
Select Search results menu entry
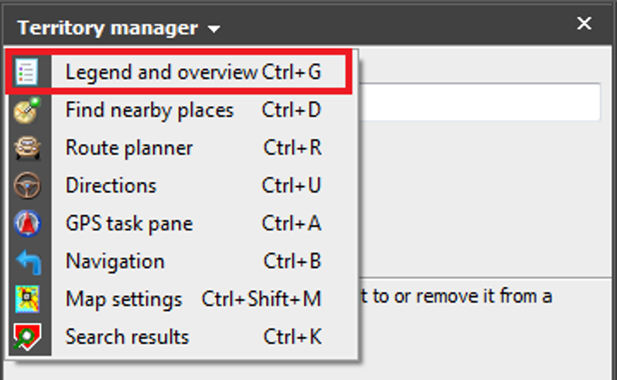183,337
